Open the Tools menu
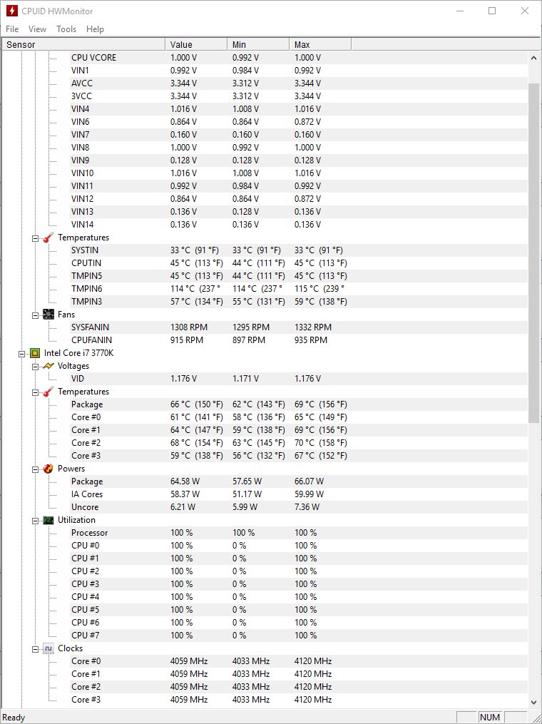 (66, 29)
